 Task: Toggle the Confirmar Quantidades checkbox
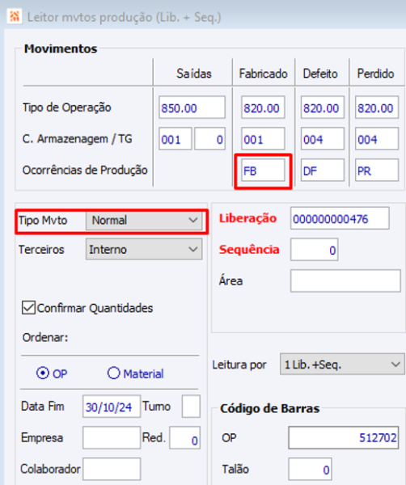click(28, 308)
